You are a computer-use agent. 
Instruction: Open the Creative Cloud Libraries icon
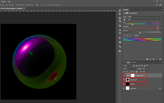[x=120, y=42]
